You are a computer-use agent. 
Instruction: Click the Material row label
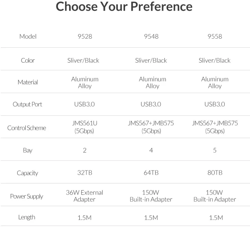click(x=28, y=82)
